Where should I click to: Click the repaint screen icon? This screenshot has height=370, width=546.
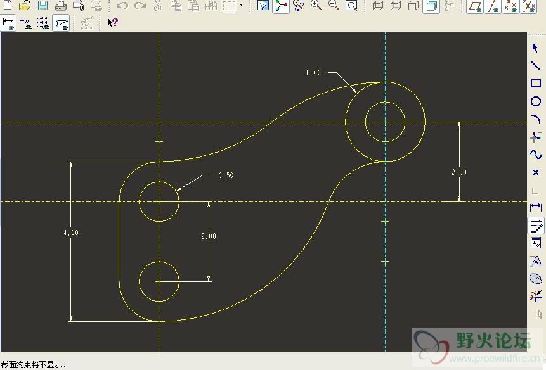[263, 5]
